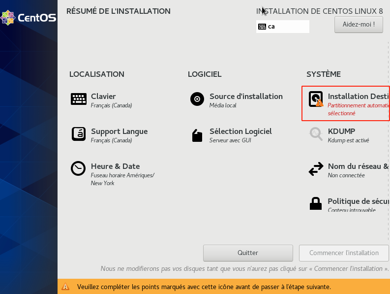Viewport: 390px width, 294px height.
Task: Click the "Commencer l'installation" button
Action: (x=344, y=253)
